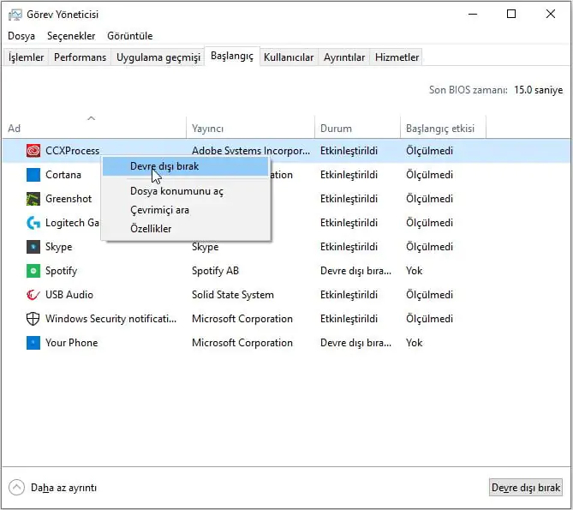Click the green Spotify icon
This screenshot has width=573, height=510.
(x=33, y=271)
